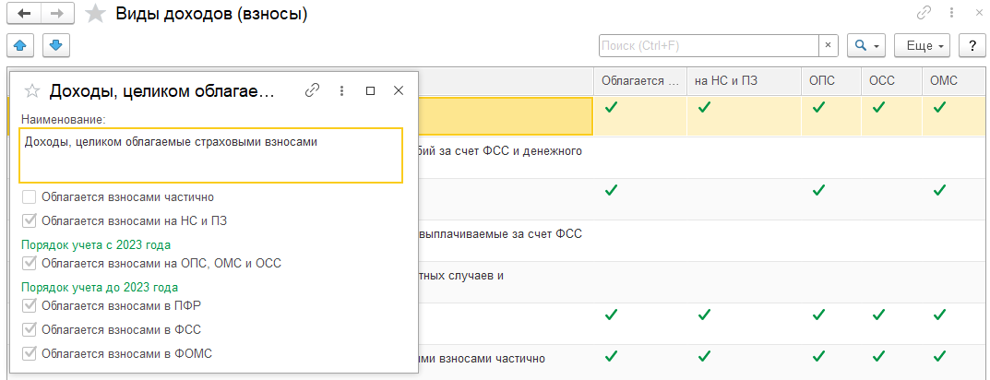Move item up with blue arrow
This screenshot has width=990, height=380.
click(x=19, y=45)
